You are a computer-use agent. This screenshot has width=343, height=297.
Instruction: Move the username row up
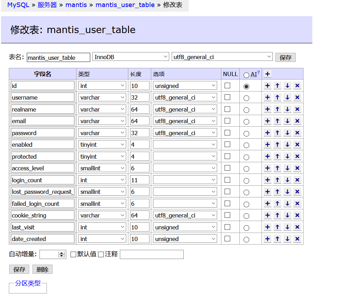coord(277,97)
